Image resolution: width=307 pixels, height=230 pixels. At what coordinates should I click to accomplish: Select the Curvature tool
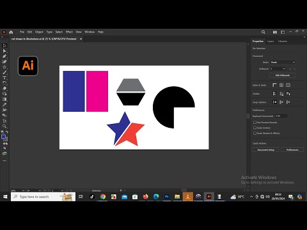coord(4,61)
